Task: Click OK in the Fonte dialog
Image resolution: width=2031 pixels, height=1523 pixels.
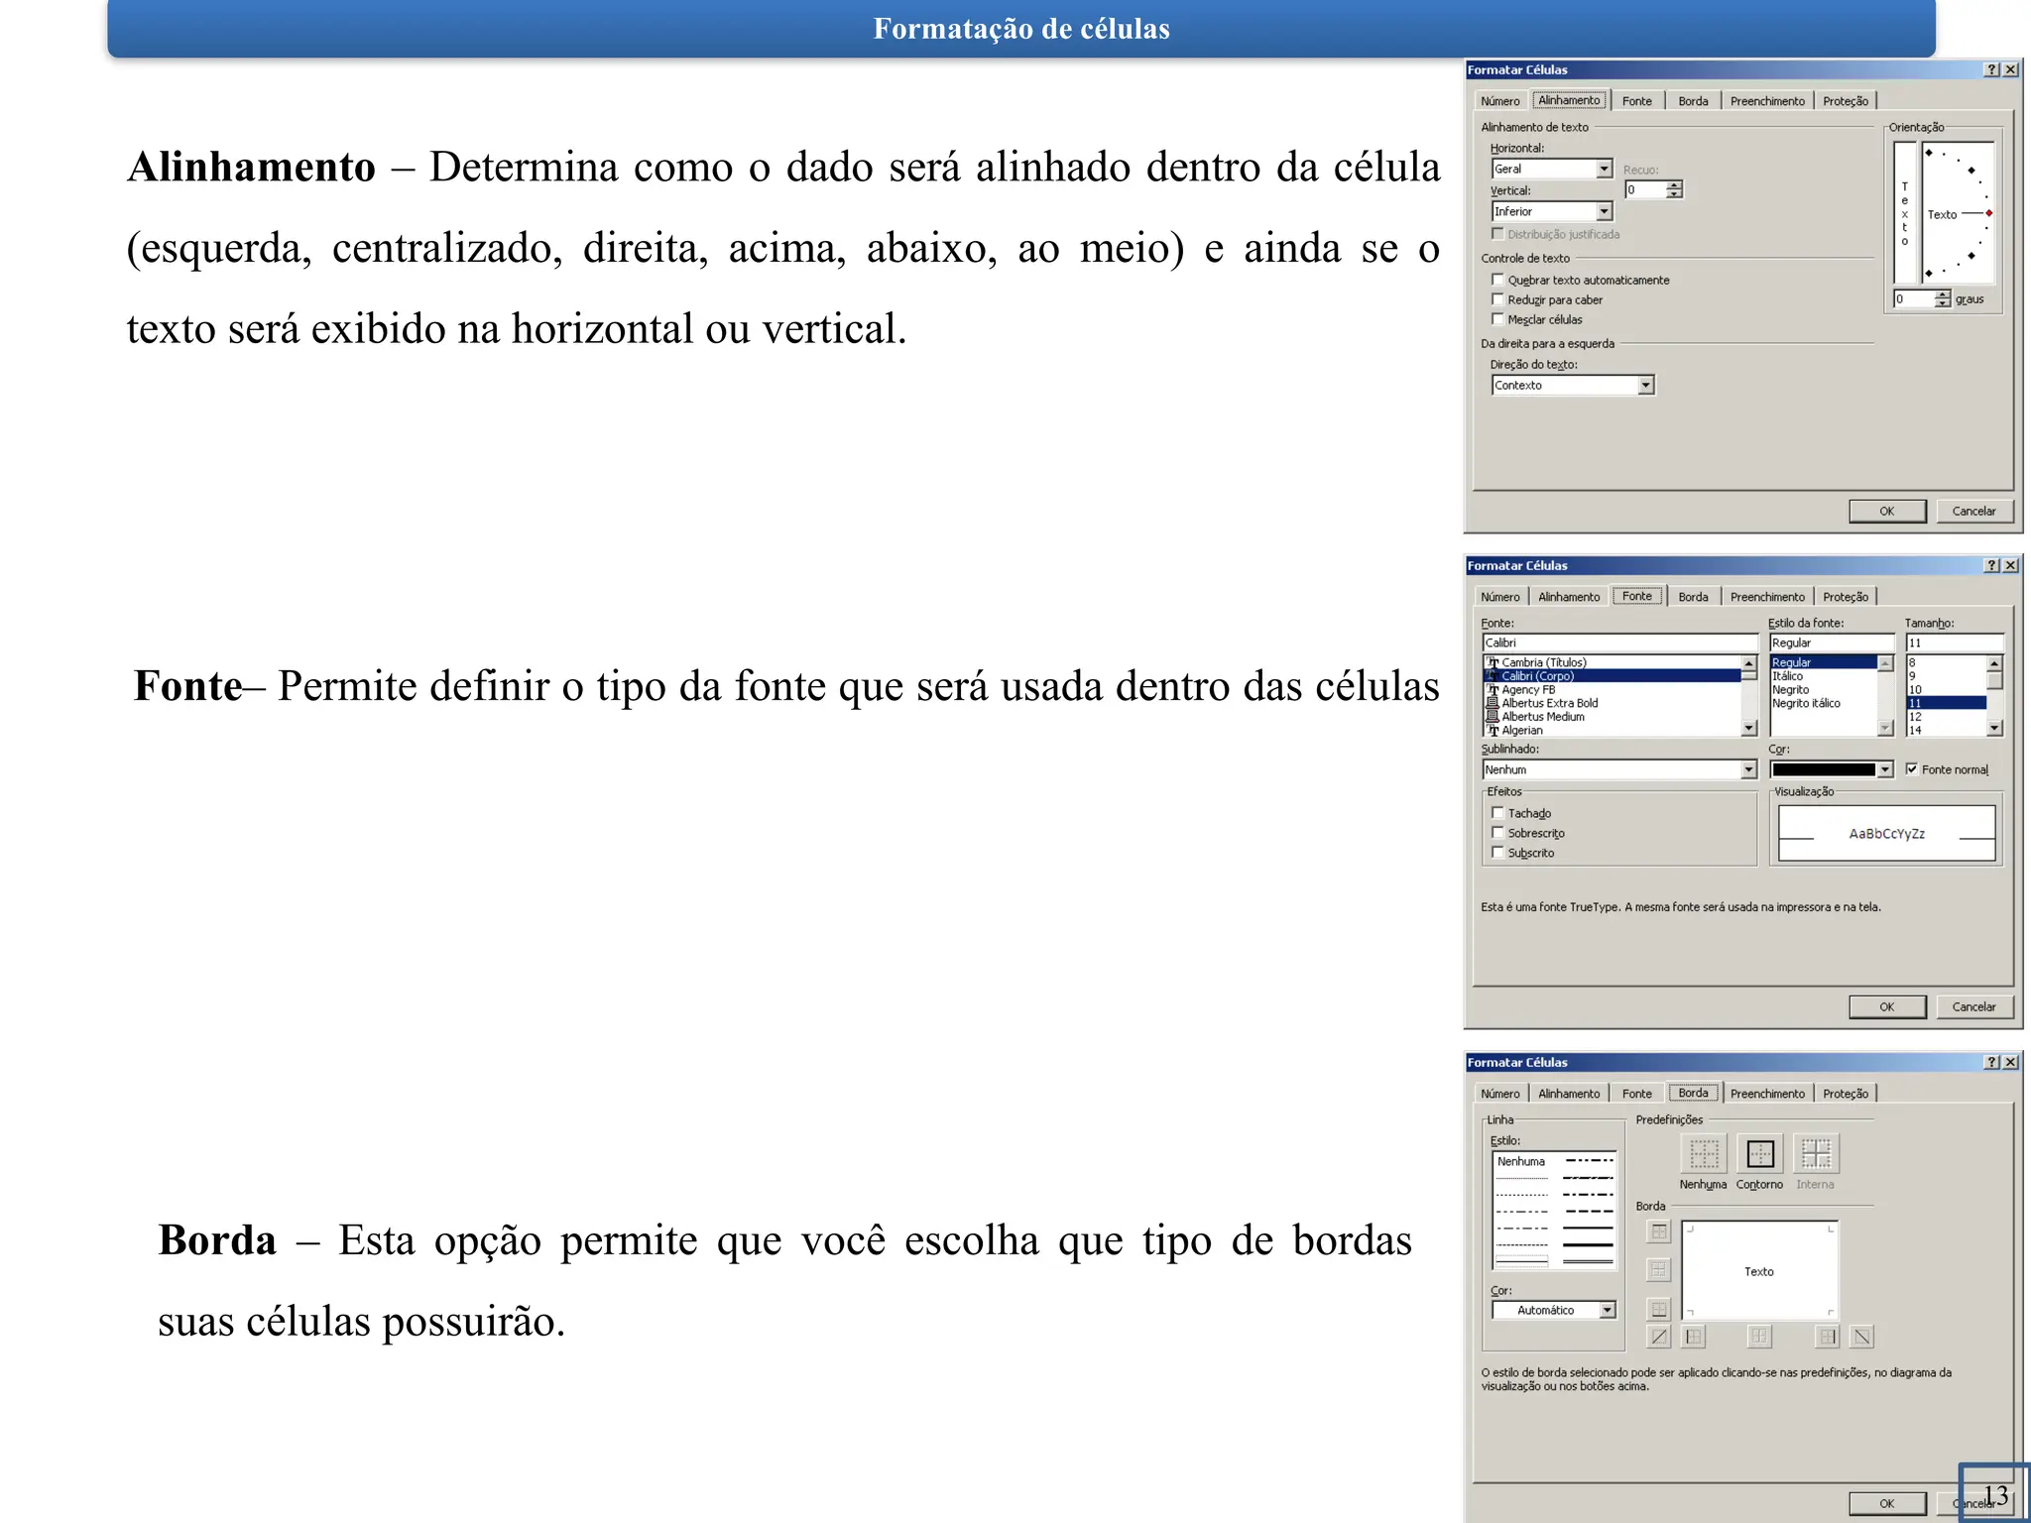Action: [1887, 1007]
